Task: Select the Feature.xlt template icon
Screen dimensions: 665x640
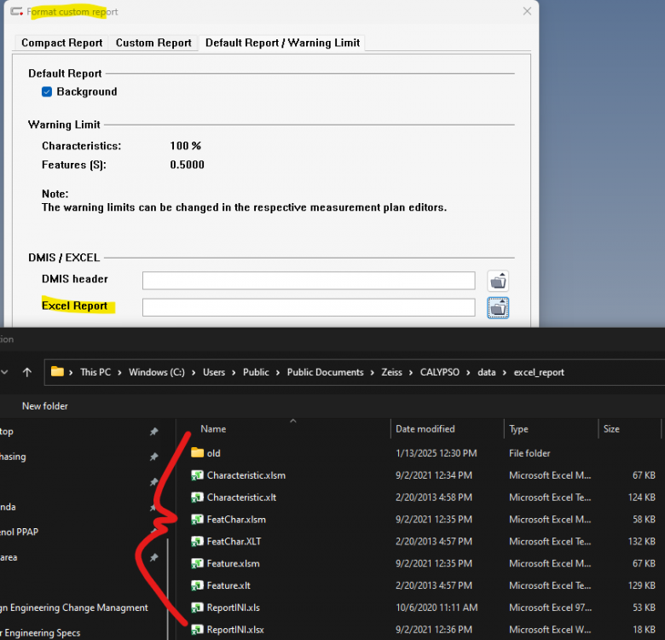Action: coord(197,585)
